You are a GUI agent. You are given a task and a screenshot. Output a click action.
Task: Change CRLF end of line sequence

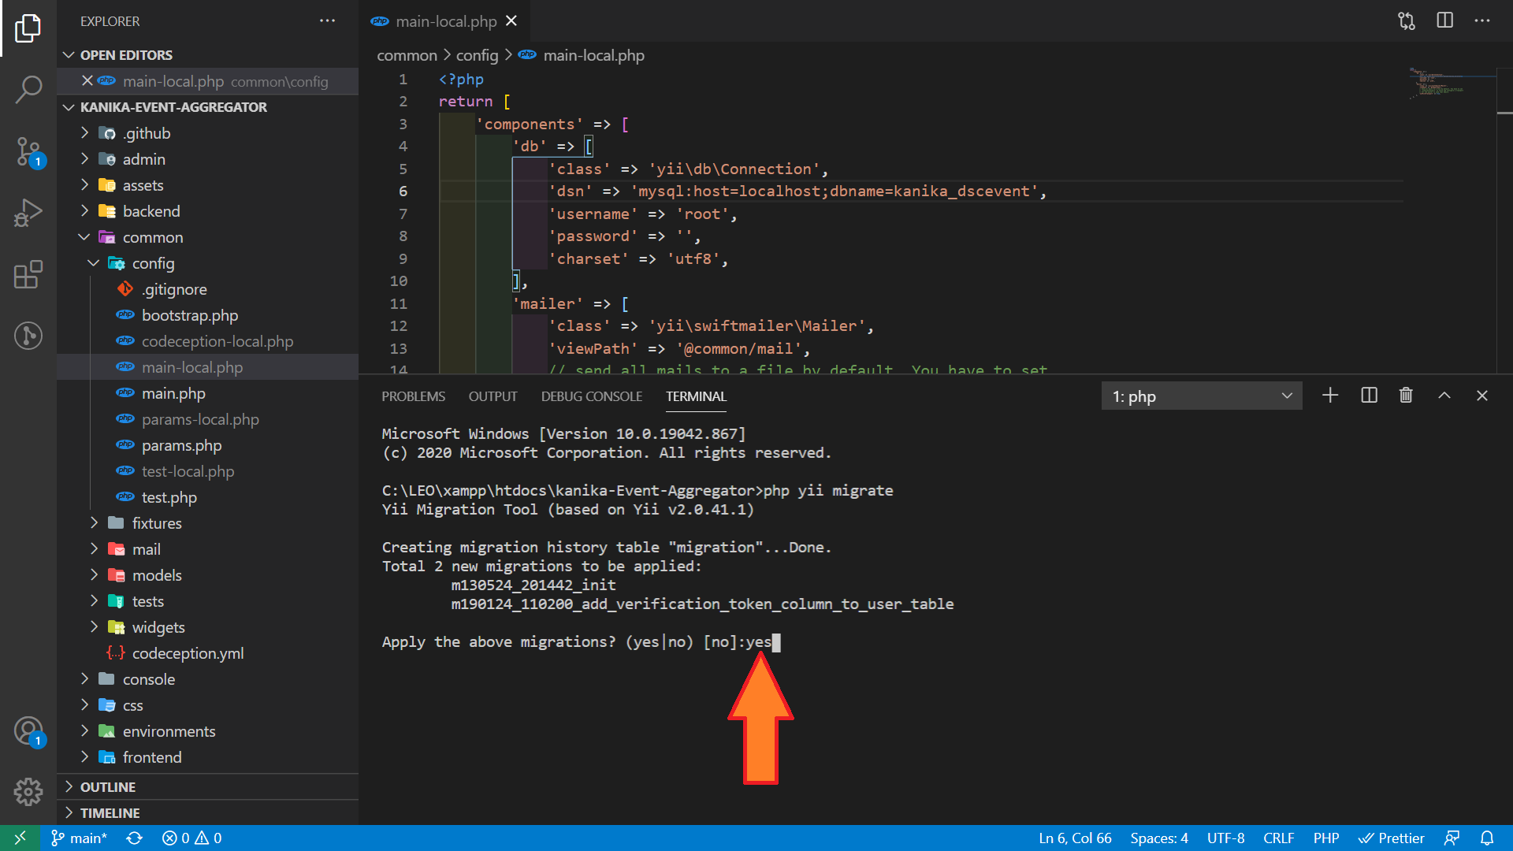click(x=1278, y=838)
